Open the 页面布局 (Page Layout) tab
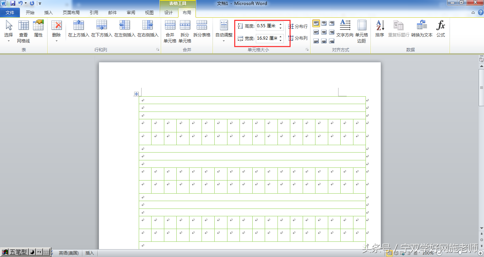484x257 pixels. [71, 13]
